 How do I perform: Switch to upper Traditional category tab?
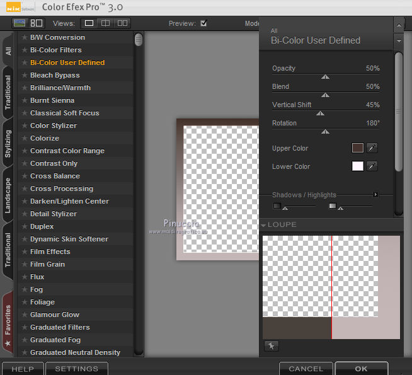(x=8, y=93)
